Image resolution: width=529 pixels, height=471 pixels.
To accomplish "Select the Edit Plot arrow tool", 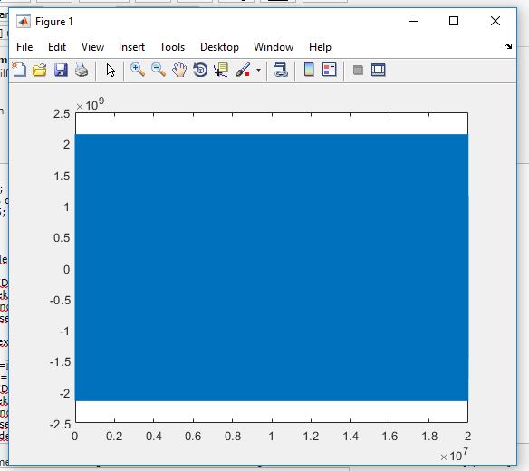I will pos(111,70).
